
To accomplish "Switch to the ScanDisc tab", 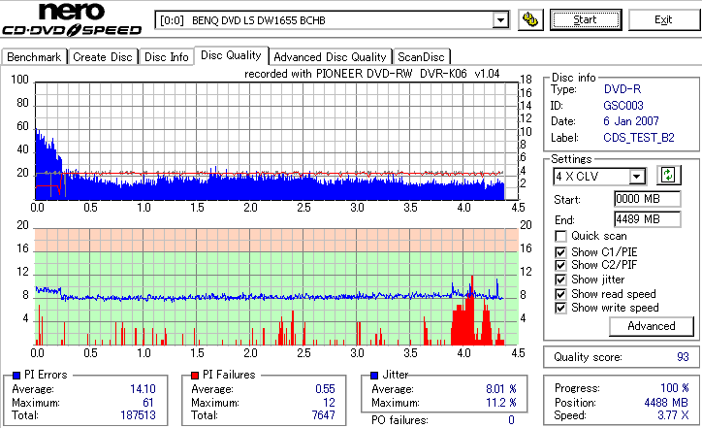I will pyautogui.click(x=421, y=57).
